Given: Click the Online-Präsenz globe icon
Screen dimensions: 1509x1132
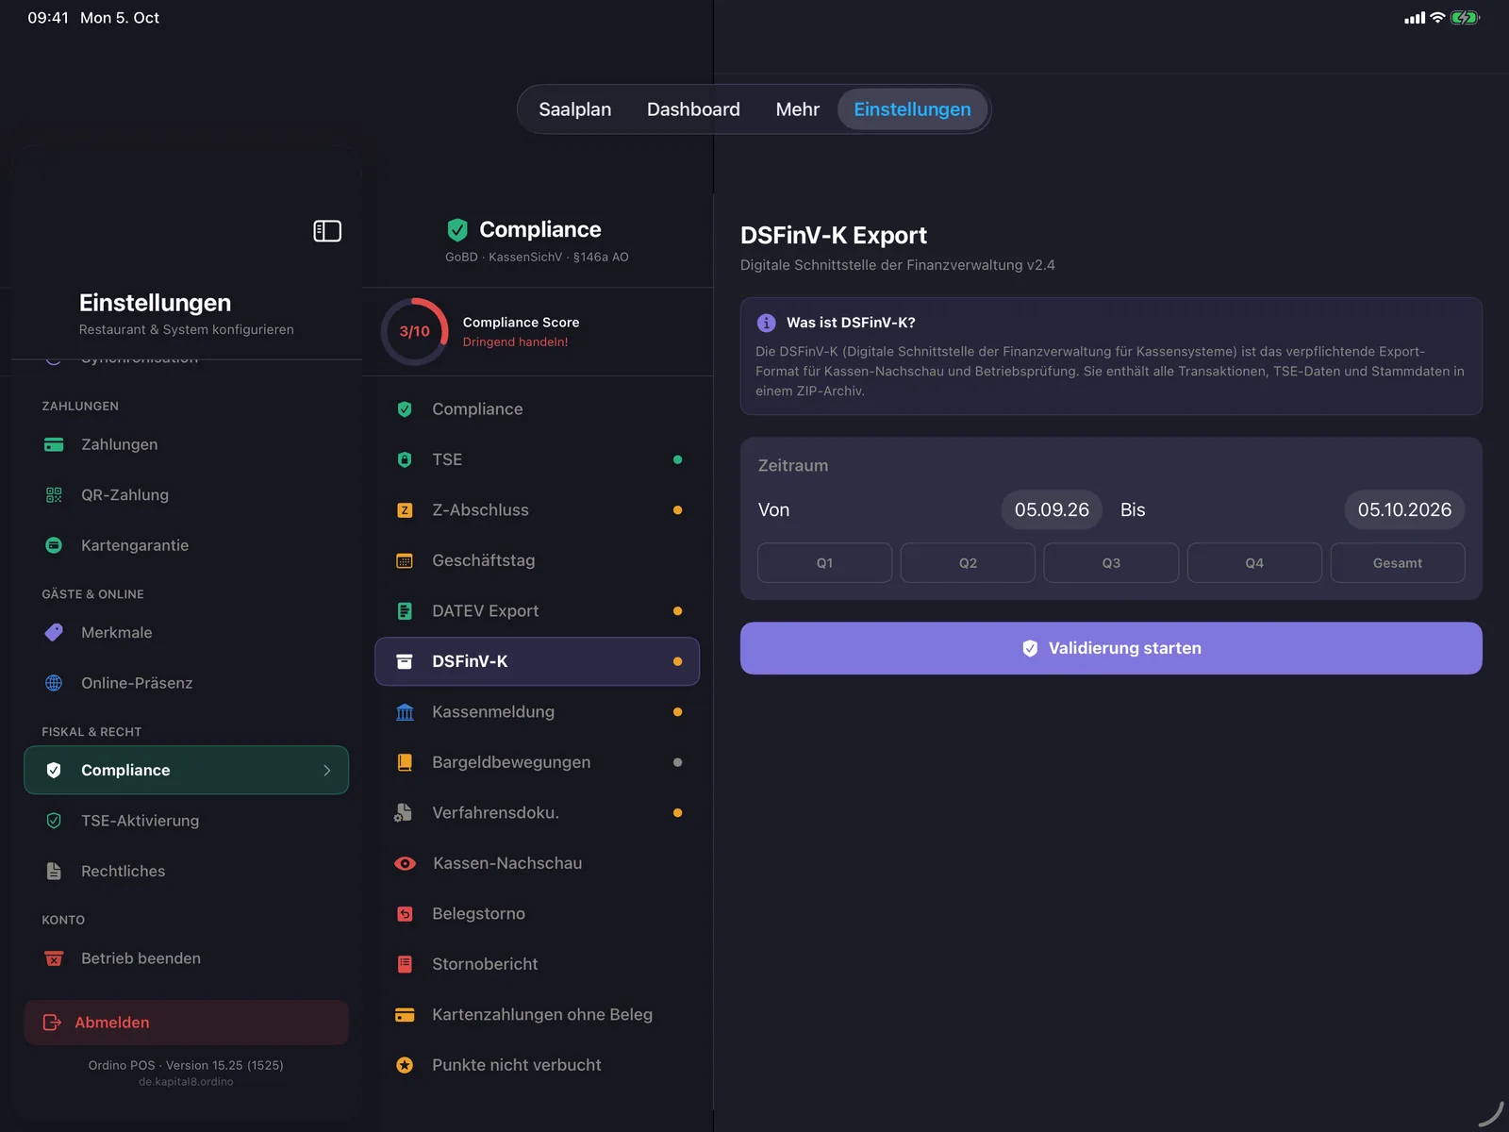Looking at the screenshot, I should [x=54, y=683].
